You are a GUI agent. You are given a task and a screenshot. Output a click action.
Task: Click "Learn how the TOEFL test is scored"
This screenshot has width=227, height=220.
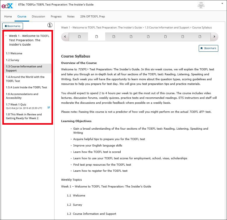pos(97,152)
